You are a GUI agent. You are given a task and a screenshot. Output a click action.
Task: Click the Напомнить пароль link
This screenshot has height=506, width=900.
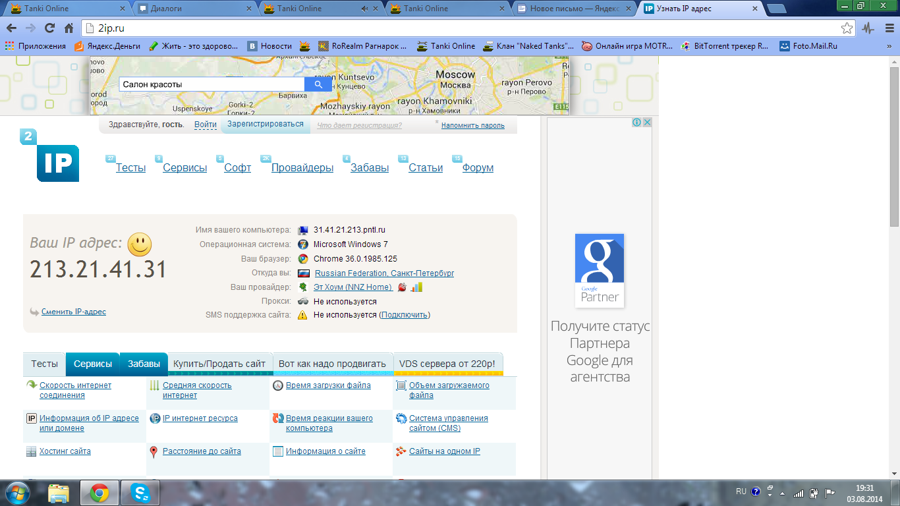(473, 125)
